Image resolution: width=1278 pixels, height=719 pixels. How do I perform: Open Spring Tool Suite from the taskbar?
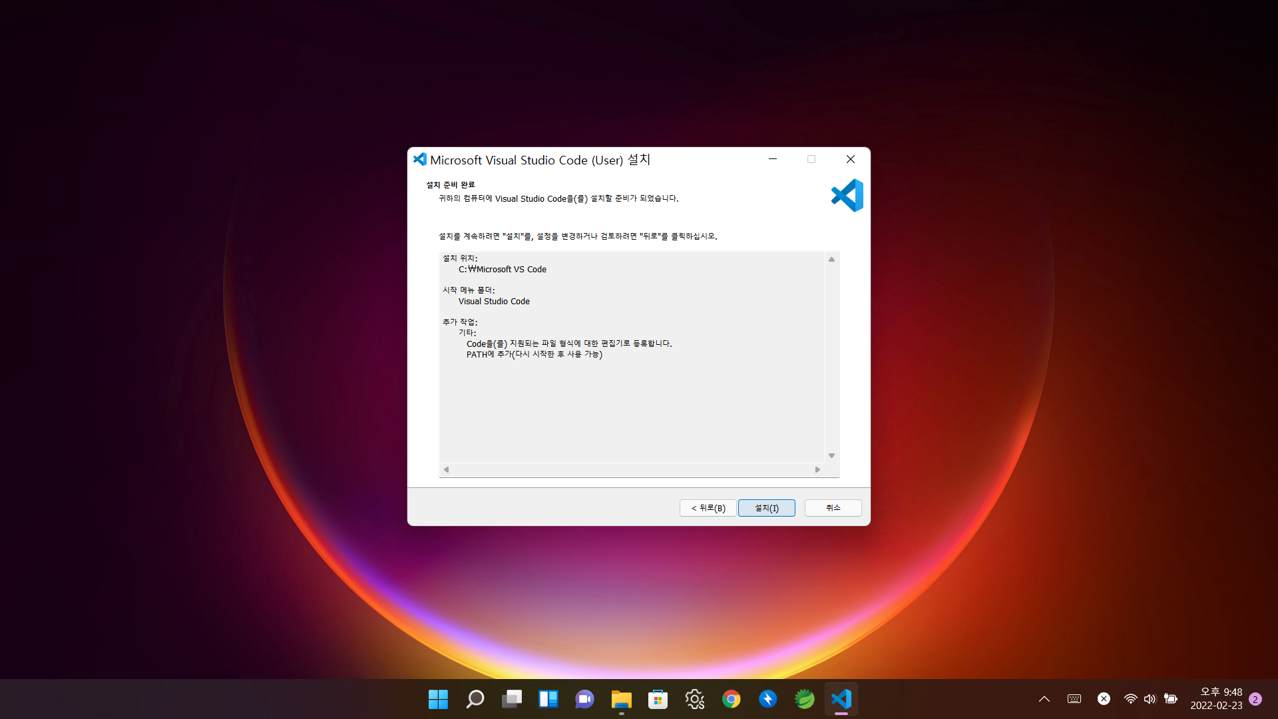click(x=805, y=699)
